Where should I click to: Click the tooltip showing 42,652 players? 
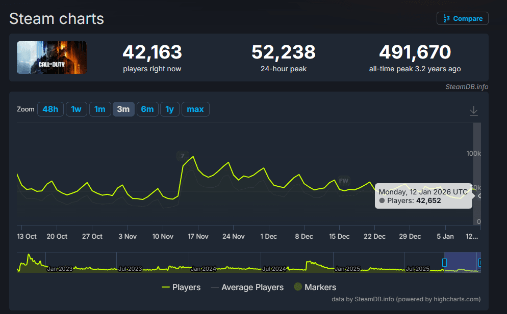coord(423,197)
